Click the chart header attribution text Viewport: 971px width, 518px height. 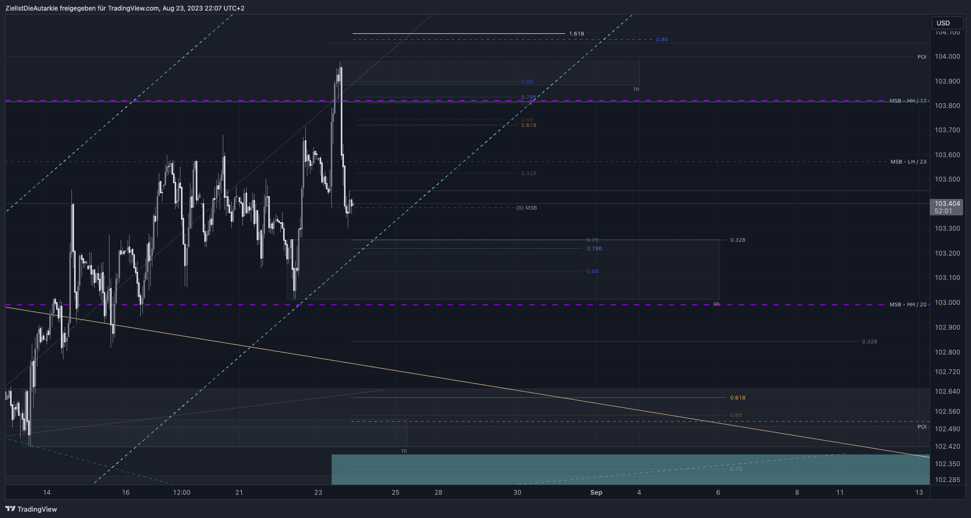125,8
